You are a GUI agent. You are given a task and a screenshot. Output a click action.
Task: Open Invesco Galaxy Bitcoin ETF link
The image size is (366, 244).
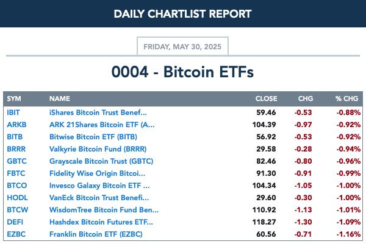tap(99, 186)
